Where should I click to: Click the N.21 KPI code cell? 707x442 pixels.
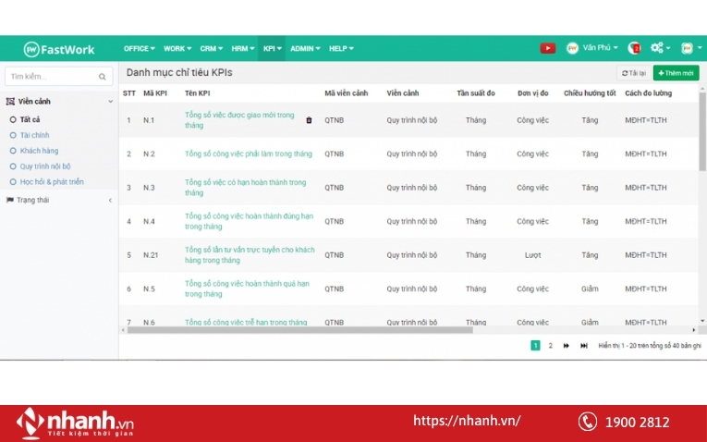click(x=151, y=255)
